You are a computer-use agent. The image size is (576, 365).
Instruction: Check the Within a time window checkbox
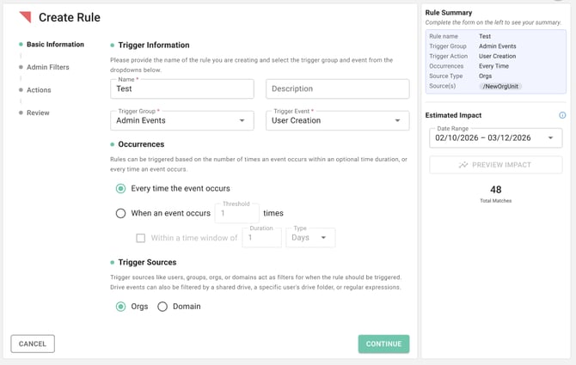click(x=140, y=238)
